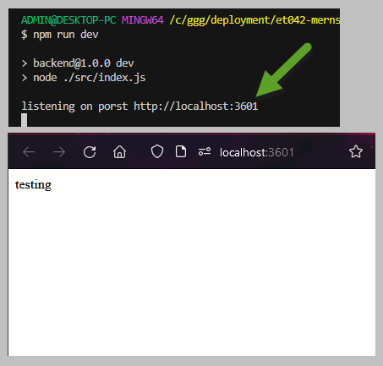
Task: Click the MINGW64 label in terminal
Action: tap(142, 20)
